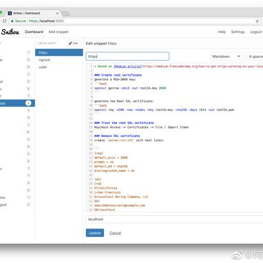Click '### Trust the root SSL certificate' line

point(124,123)
